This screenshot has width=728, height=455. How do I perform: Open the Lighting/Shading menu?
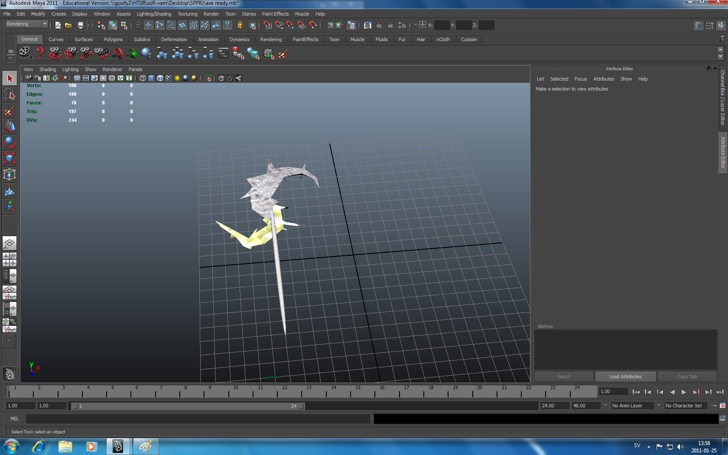pyautogui.click(x=154, y=14)
